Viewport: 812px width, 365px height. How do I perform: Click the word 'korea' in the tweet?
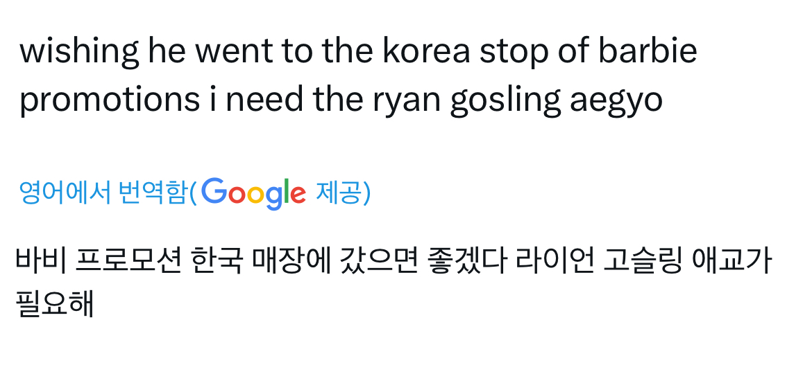coord(426,51)
